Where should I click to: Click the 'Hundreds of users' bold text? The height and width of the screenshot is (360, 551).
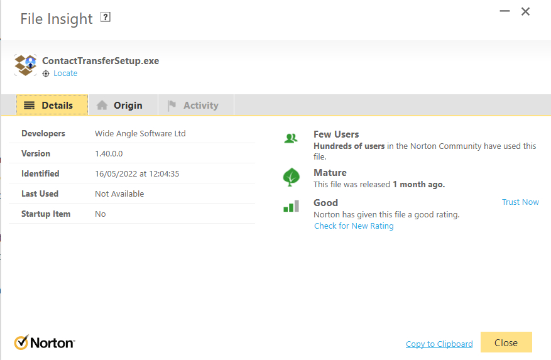(x=349, y=146)
